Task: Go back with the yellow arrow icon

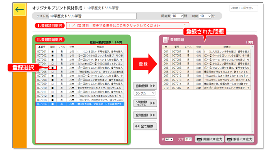Action: 20,9
